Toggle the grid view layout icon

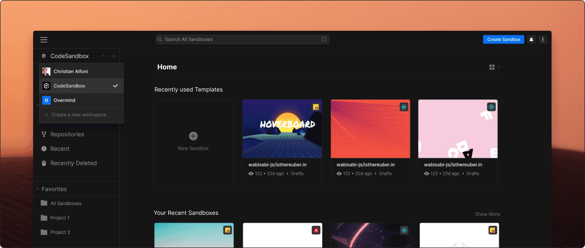pyautogui.click(x=492, y=67)
